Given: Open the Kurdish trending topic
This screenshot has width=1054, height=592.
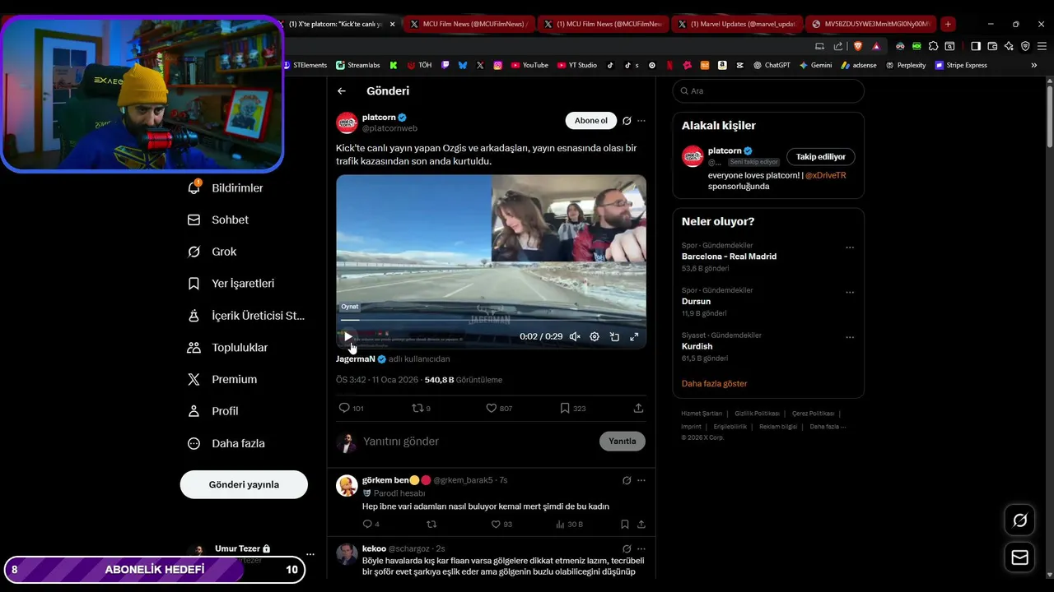Looking at the screenshot, I should (697, 347).
